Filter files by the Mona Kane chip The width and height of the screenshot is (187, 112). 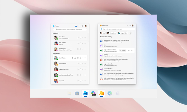point(111,33)
